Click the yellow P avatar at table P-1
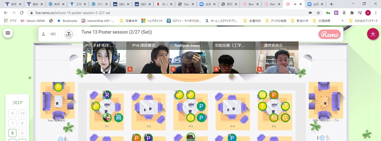This screenshot has width=381, height=141. click(96, 106)
